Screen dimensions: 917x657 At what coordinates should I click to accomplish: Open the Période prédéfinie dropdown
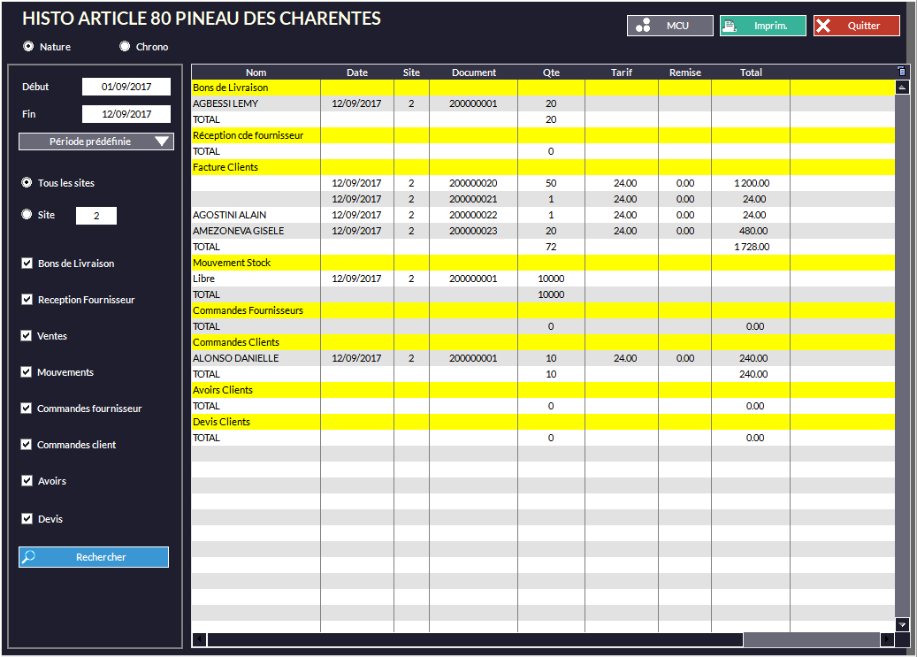pyautogui.click(x=96, y=141)
